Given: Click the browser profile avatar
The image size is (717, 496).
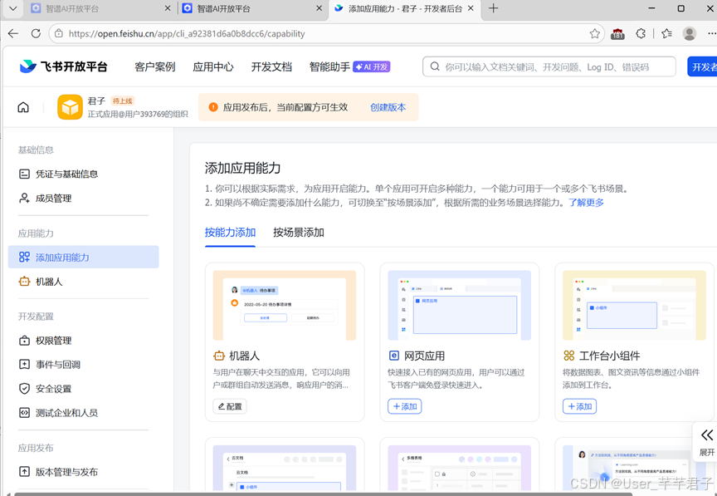Looking at the screenshot, I should tap(689, 33).
